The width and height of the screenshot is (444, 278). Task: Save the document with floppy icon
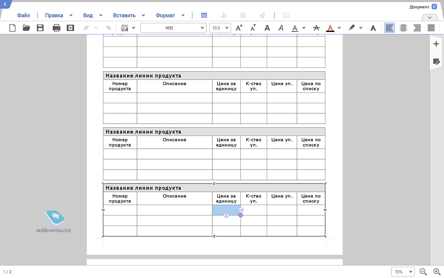[x=40, y=28]
